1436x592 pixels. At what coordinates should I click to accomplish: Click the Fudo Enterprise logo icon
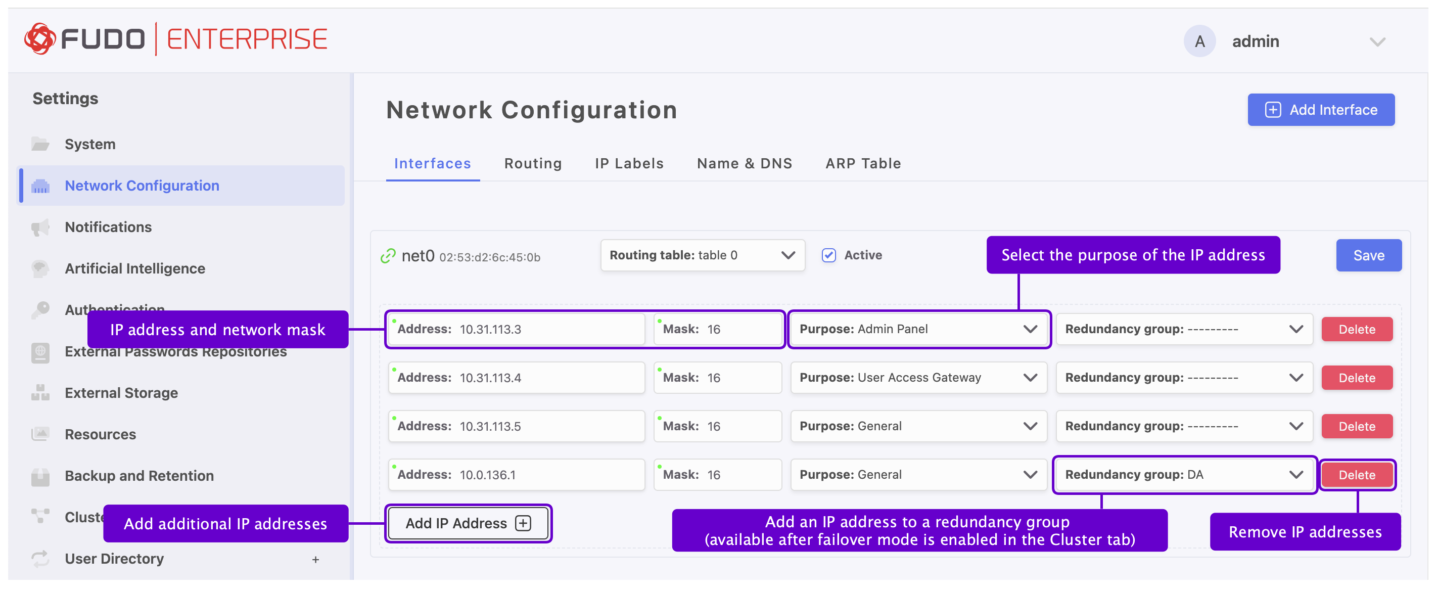pos(39,39)
